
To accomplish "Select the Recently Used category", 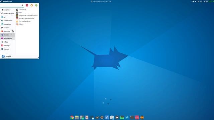I will (x=7, y=13).
